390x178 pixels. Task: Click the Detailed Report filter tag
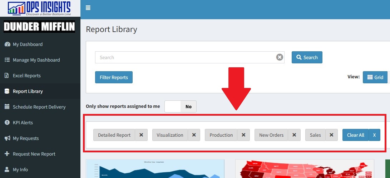pos(114,135)
